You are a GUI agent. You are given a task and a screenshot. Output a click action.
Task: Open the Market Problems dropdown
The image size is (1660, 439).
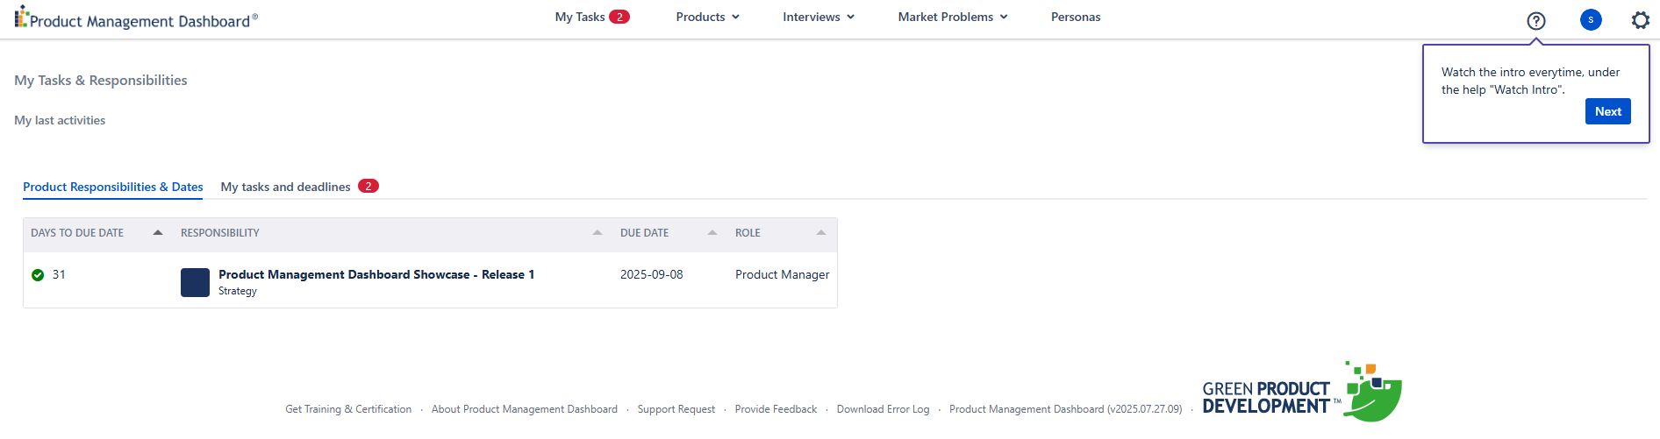952,17
